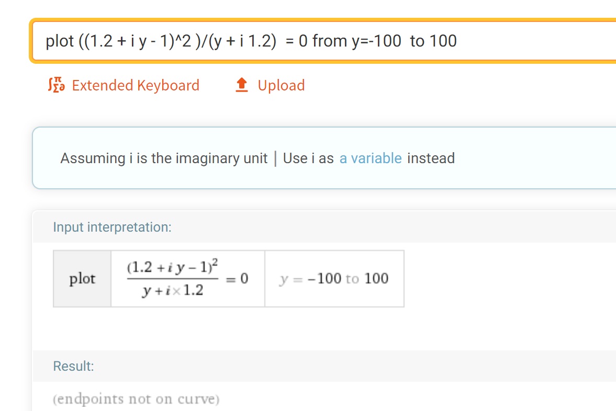Click the word 'instead' in assumption box
The image size is (616, 411).
tap(431, 158)
